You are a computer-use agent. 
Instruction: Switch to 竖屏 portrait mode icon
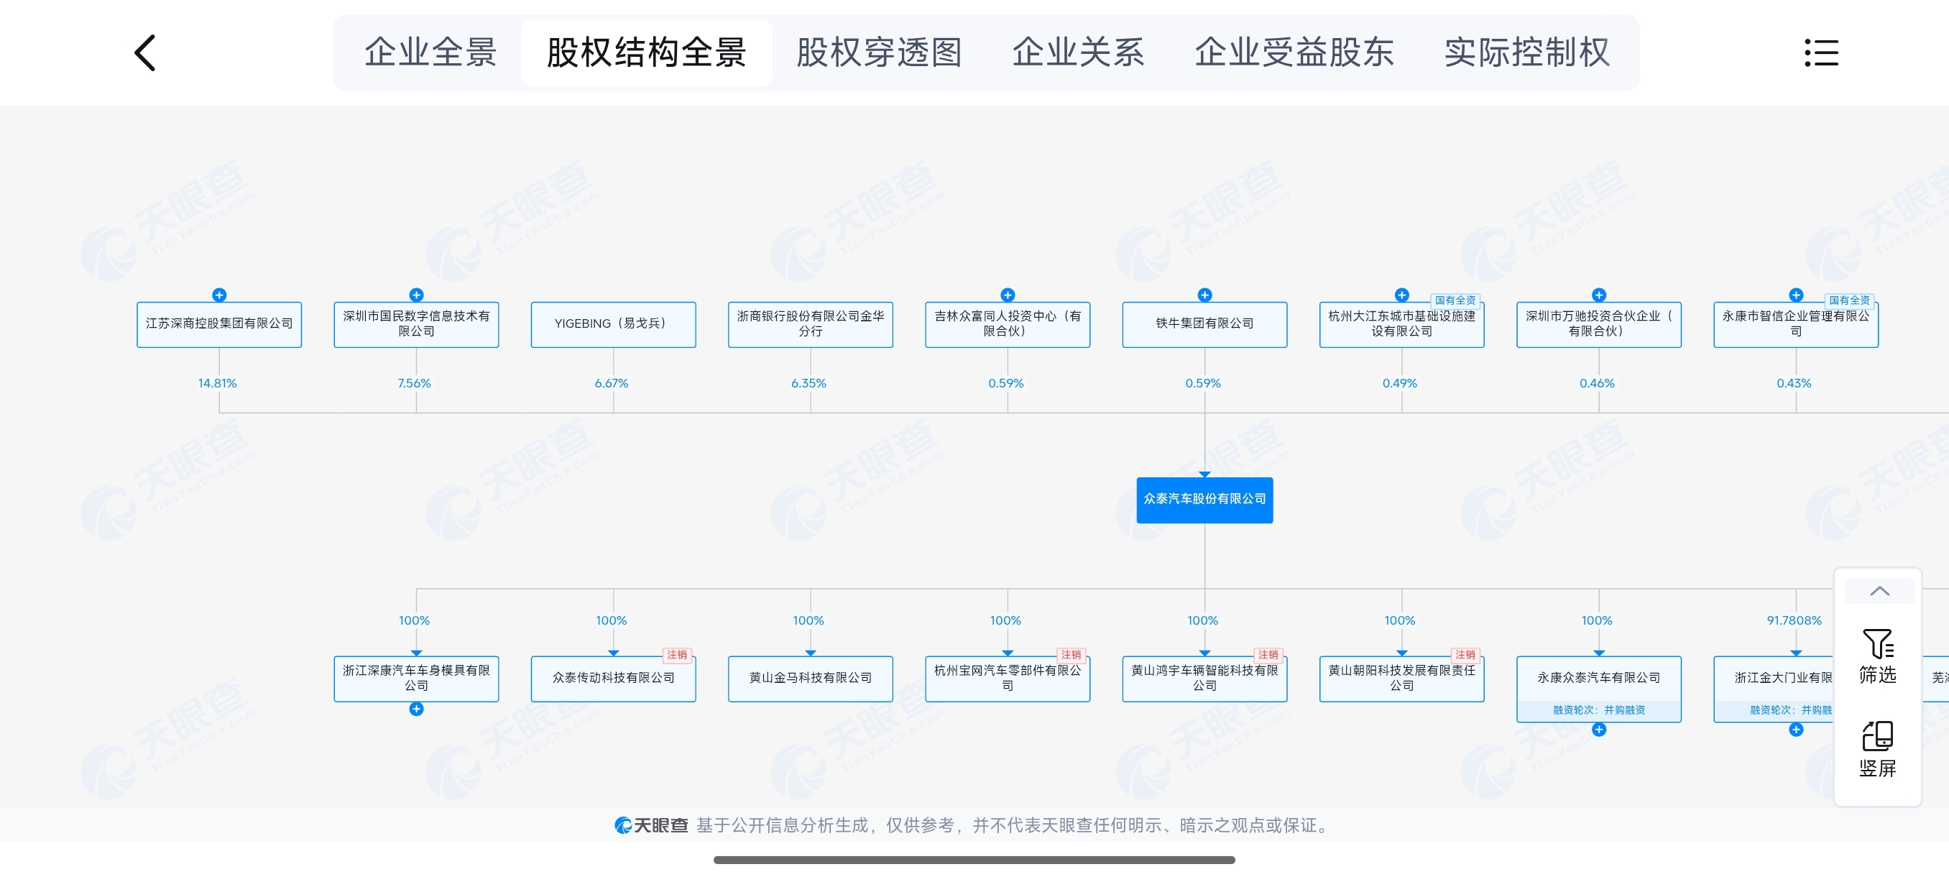tap(1877, 750)
